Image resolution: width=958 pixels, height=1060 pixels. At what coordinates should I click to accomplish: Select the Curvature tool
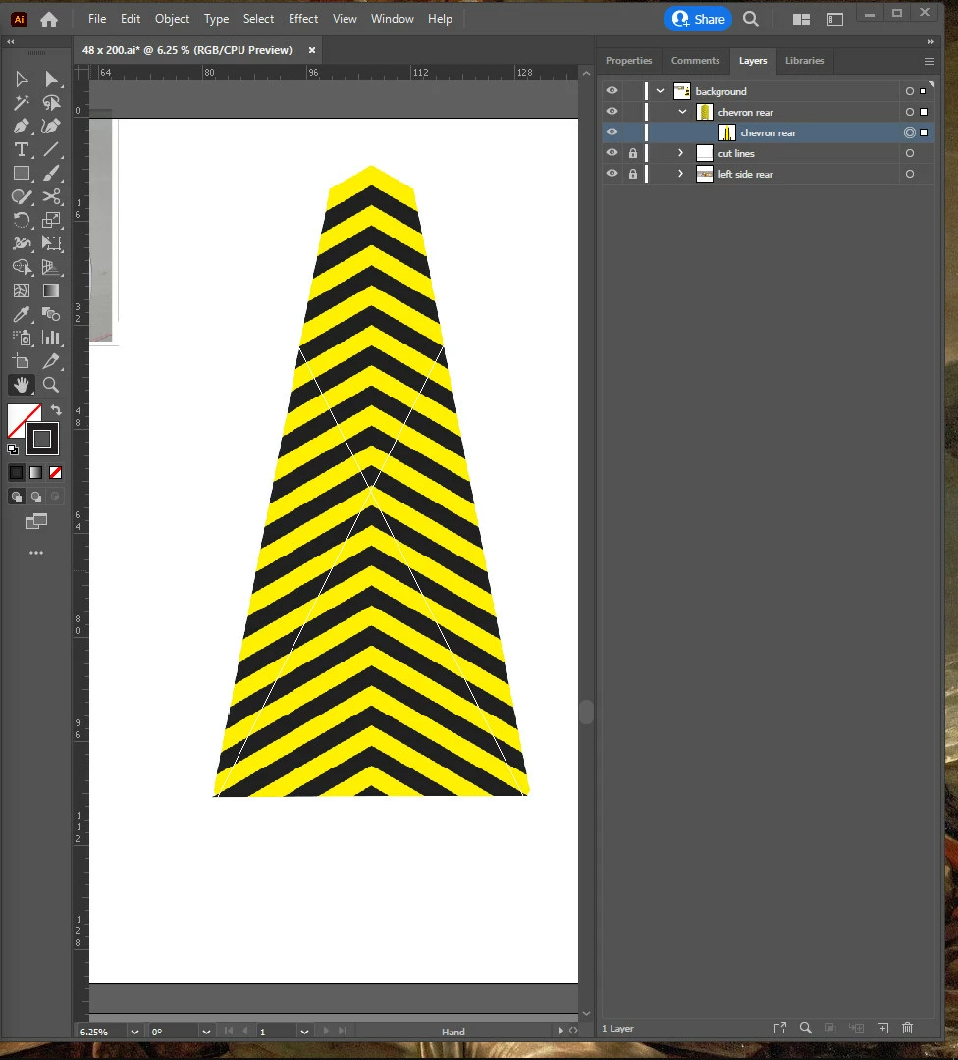(51, 127)
